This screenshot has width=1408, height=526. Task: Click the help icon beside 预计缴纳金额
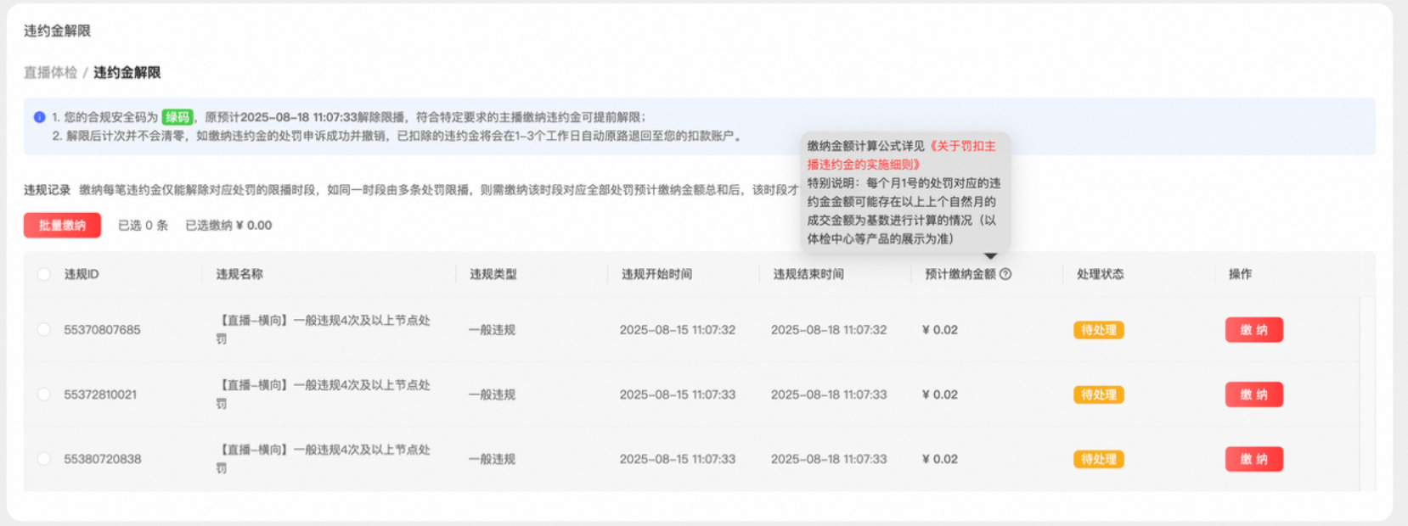click(1005, 274)
